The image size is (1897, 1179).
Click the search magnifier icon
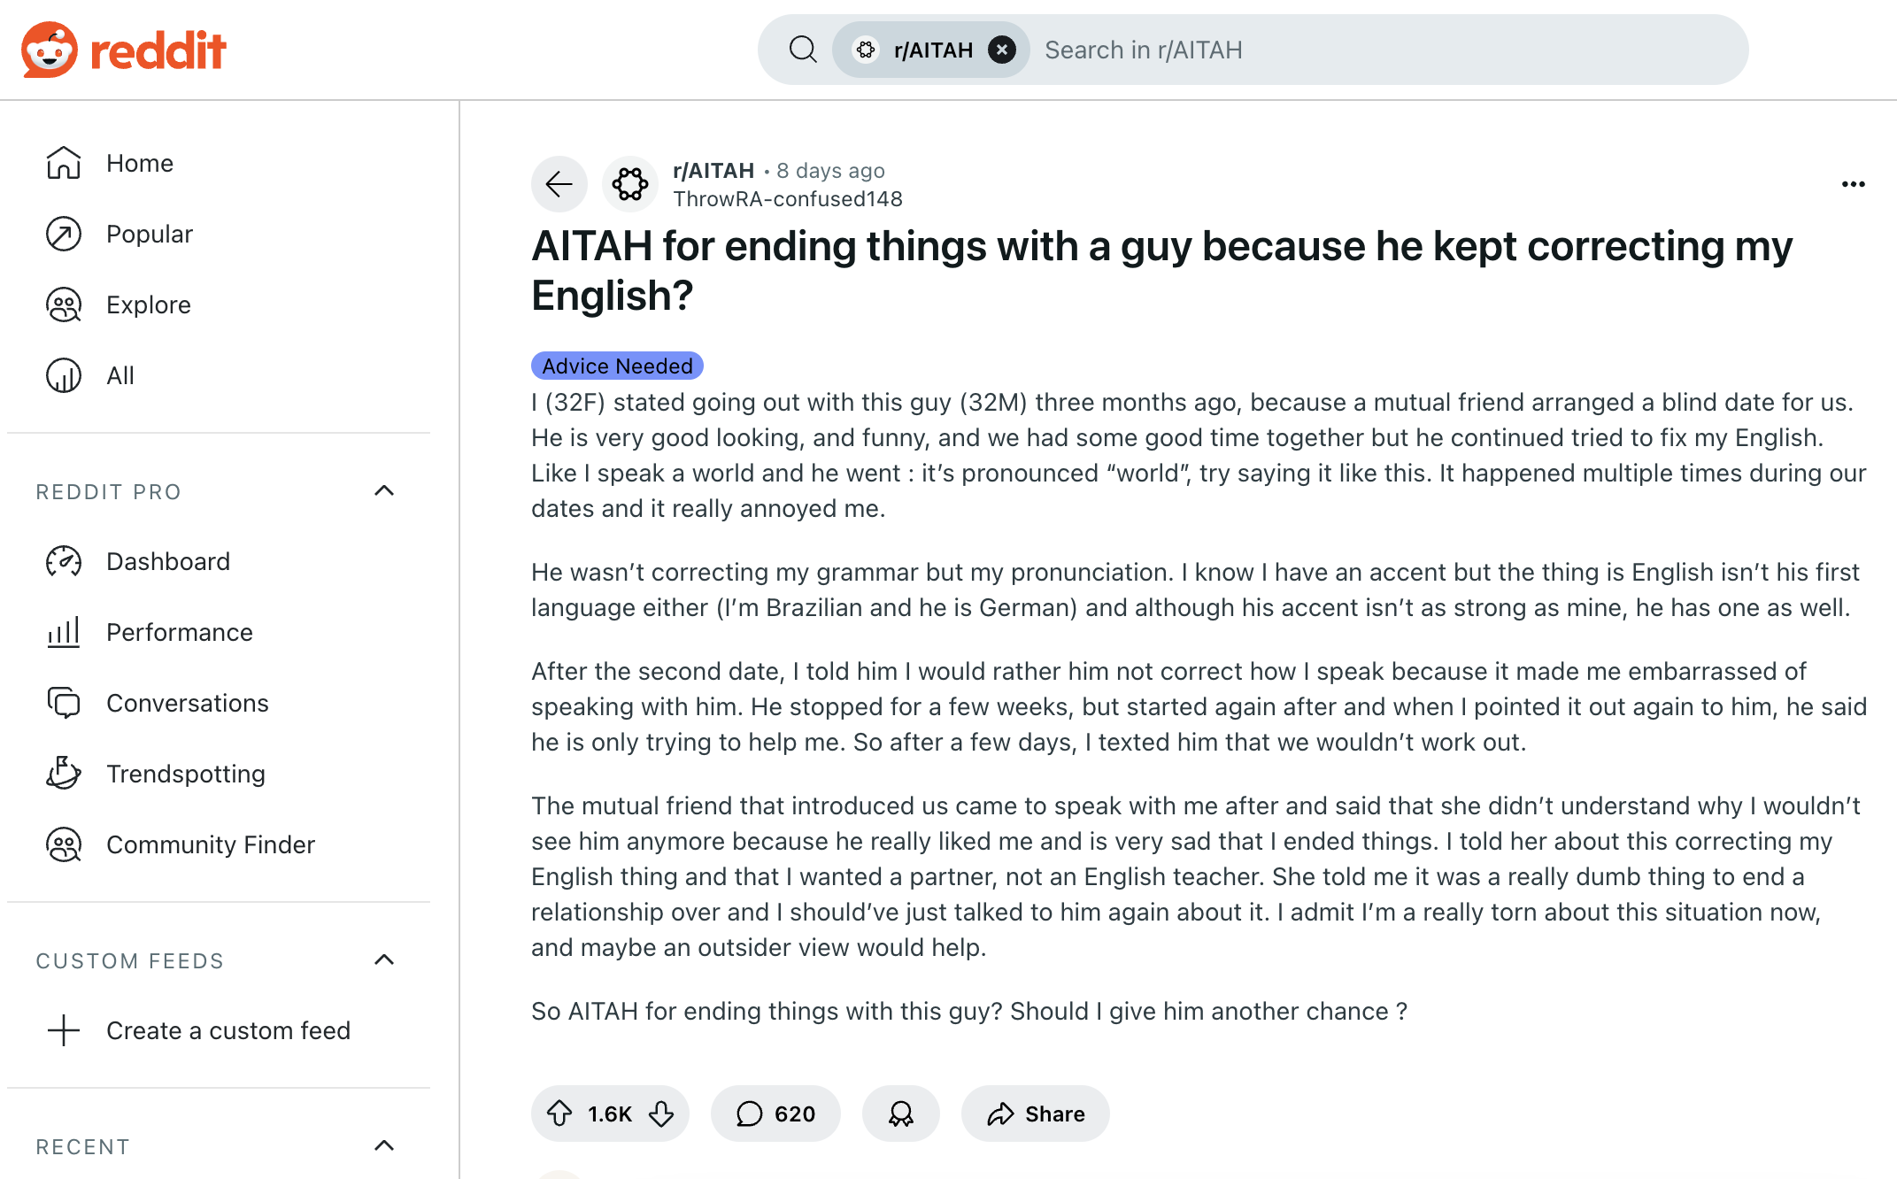[x=803, y=50]
